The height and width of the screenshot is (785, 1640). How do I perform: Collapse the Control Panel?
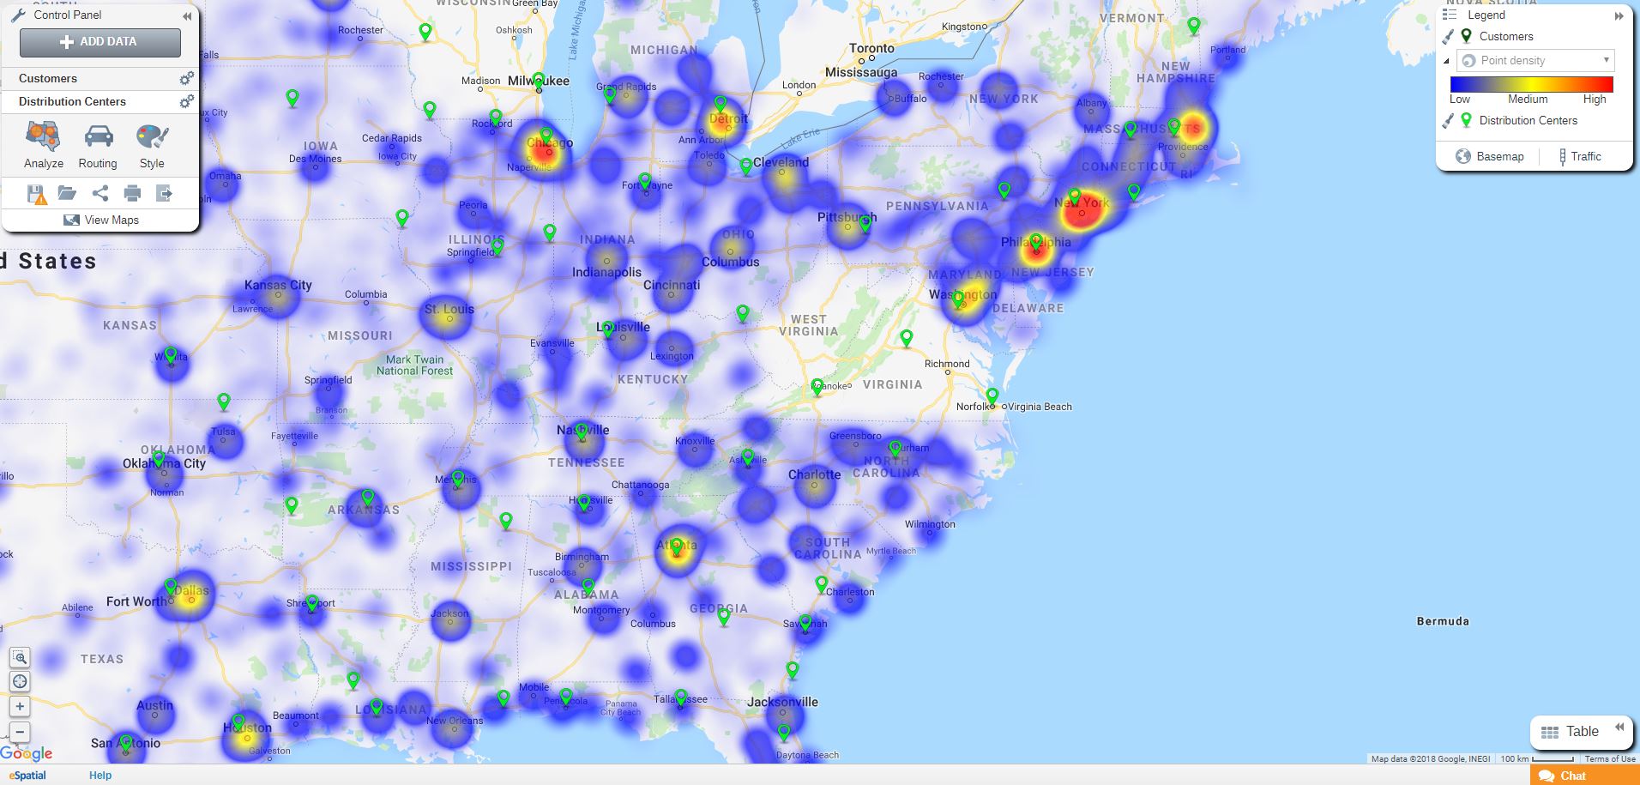[x=187, y=15]
